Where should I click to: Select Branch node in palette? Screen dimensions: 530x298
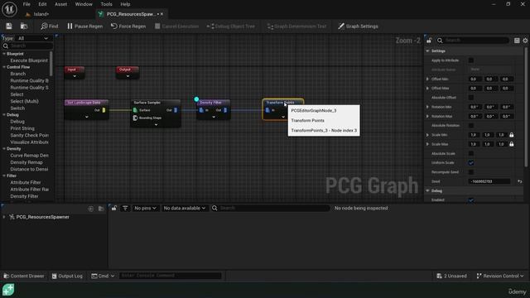point(18,74)
